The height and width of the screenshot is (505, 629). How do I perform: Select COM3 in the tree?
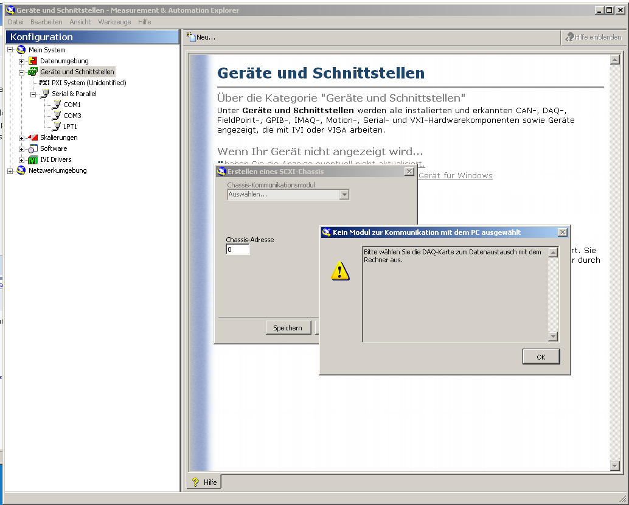point(72,116)
